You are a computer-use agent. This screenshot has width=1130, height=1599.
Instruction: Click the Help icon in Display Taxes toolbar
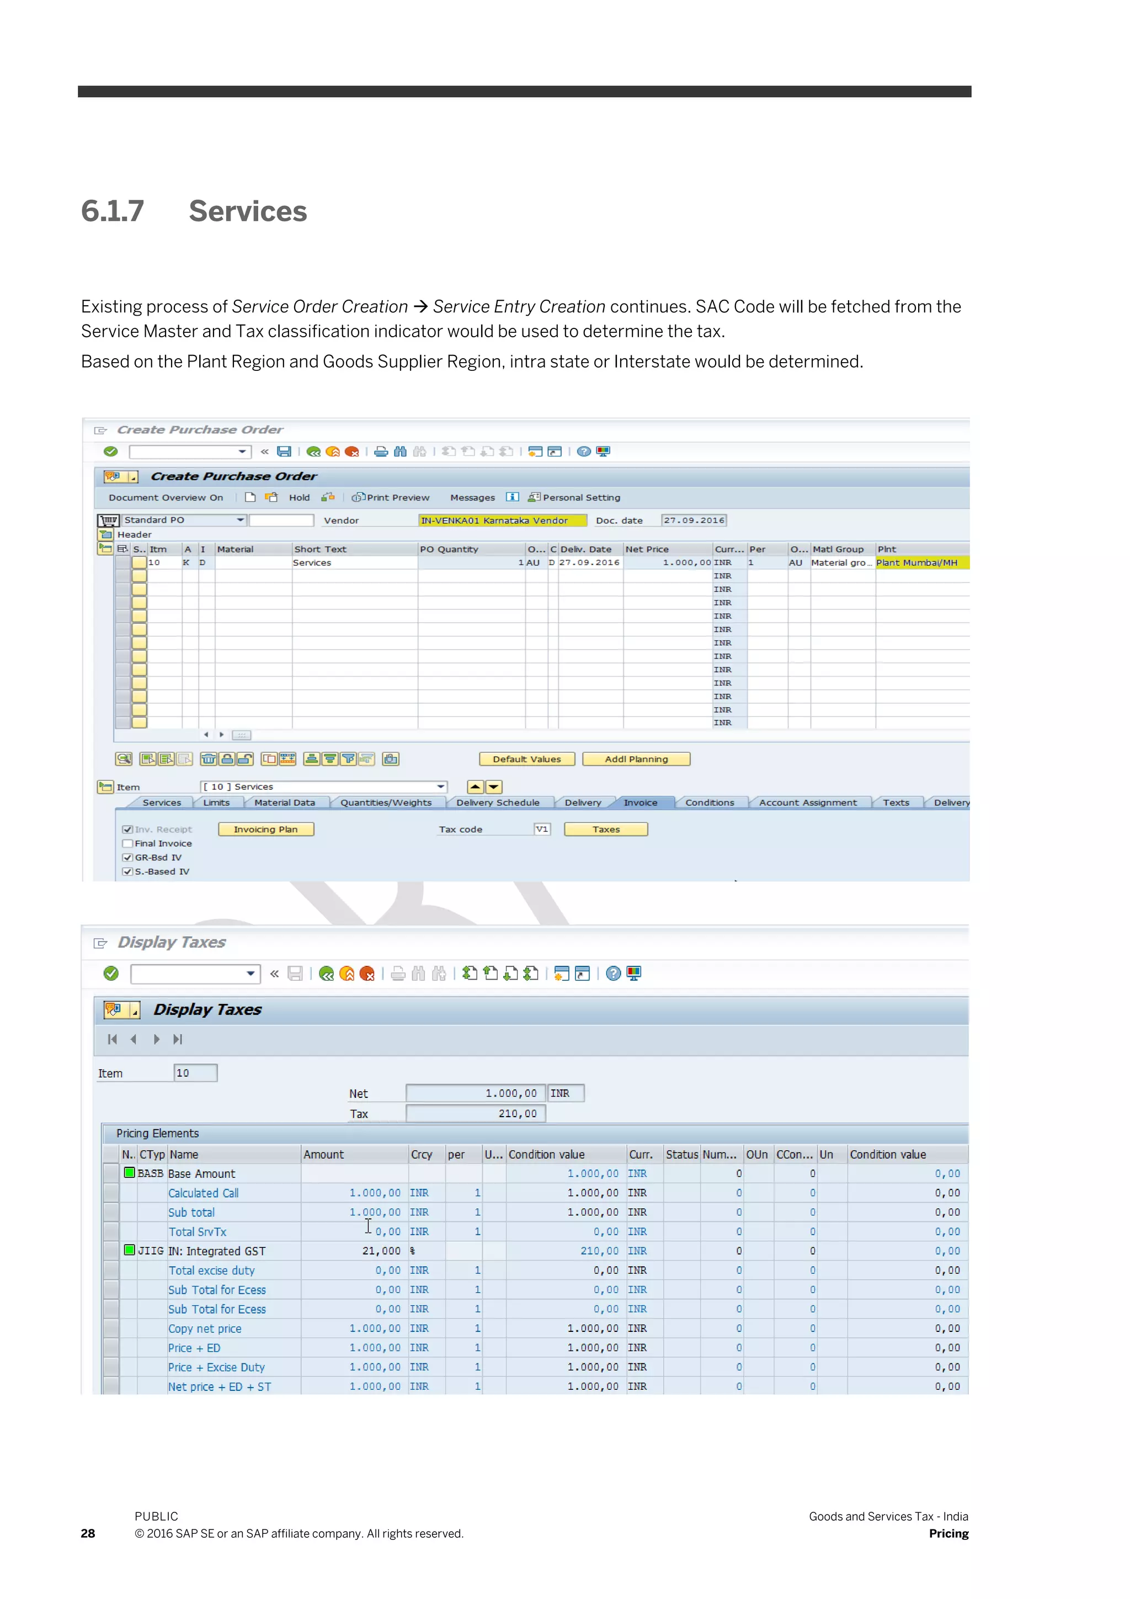[614, 974]
